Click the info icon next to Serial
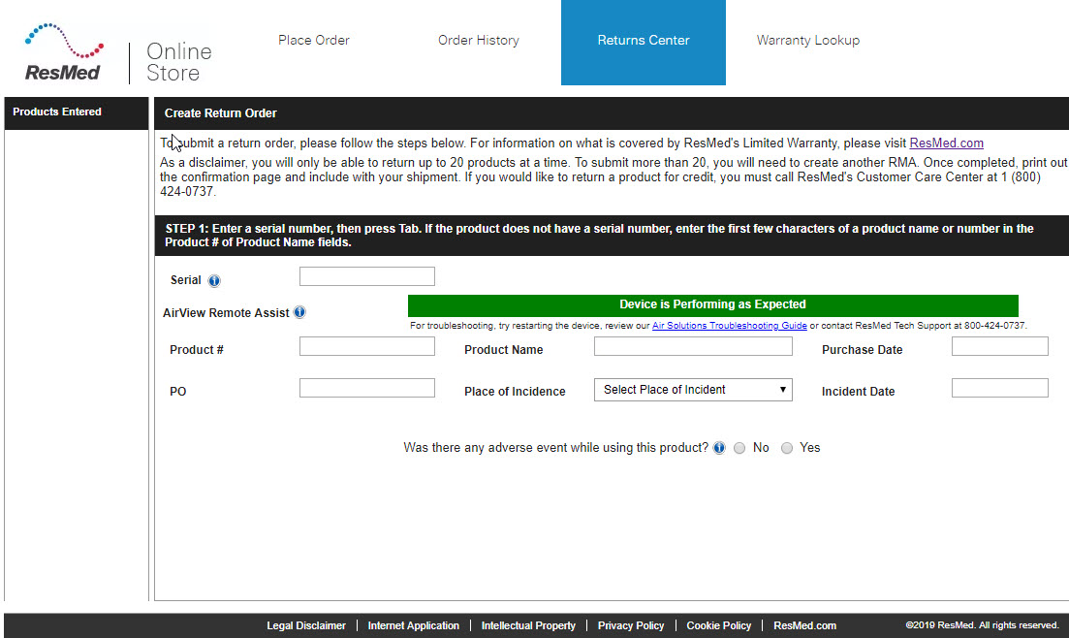The image size is (1069, 638). (214, 281)
